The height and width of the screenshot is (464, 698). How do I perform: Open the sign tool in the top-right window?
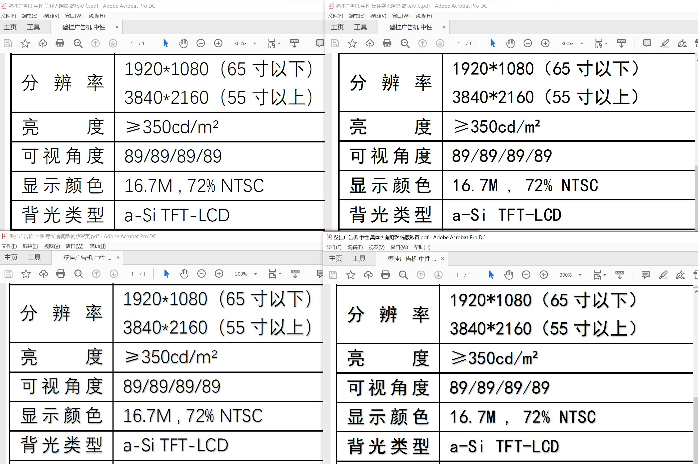coord(682,44)
